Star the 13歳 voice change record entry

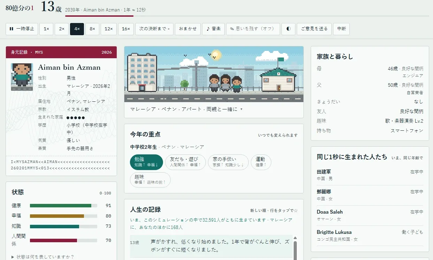coord(211,245)
